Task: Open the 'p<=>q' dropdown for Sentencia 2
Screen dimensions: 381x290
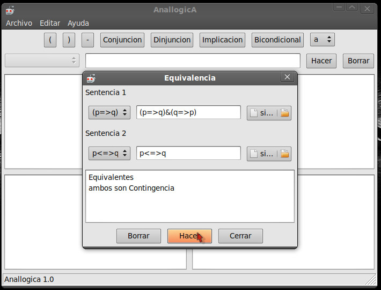Action: coord(109,153)
